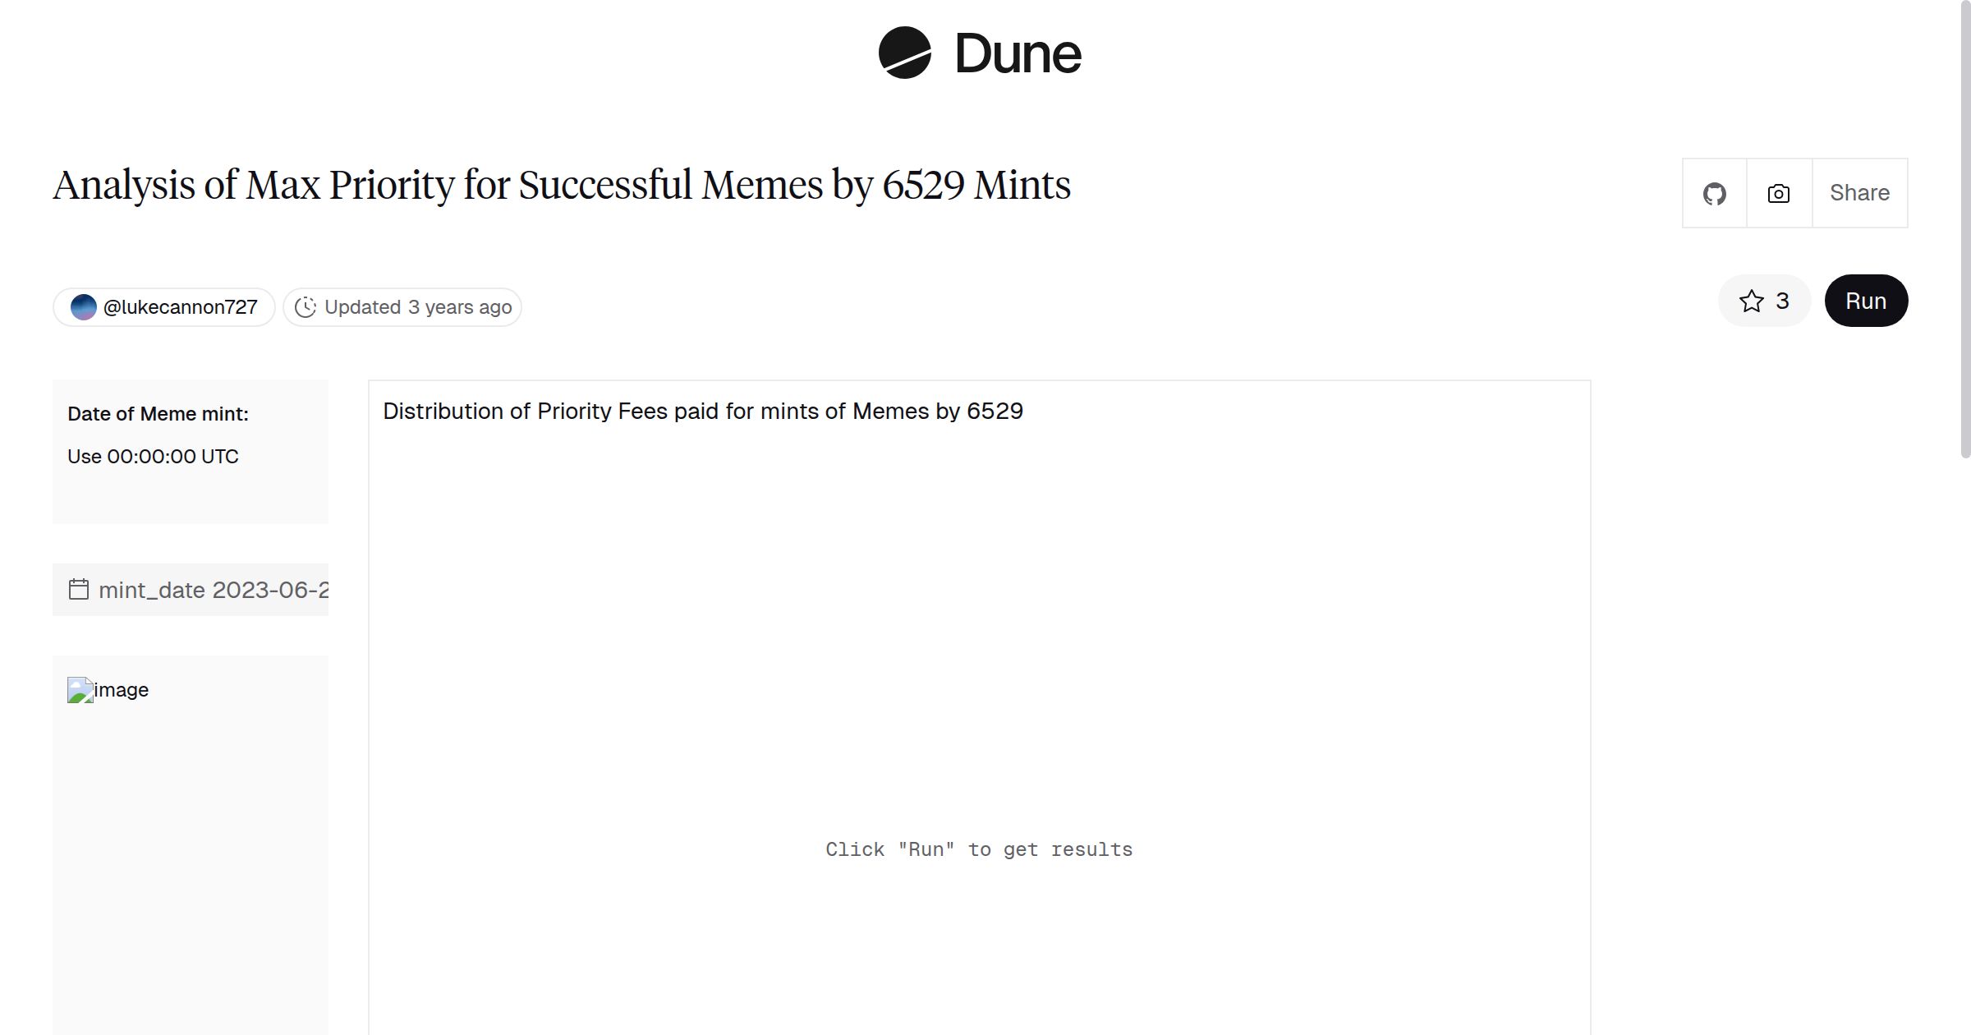Click the mint_date value 2023-06-2 field
Screen dimensions: 1971x1035
(x=216, y=590)
